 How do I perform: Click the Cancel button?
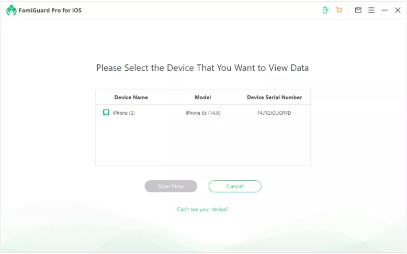[x=235, y=186]
